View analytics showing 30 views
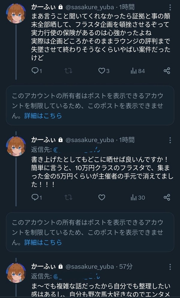The width and height of the screenshot is (180, 298). [138, 198]
